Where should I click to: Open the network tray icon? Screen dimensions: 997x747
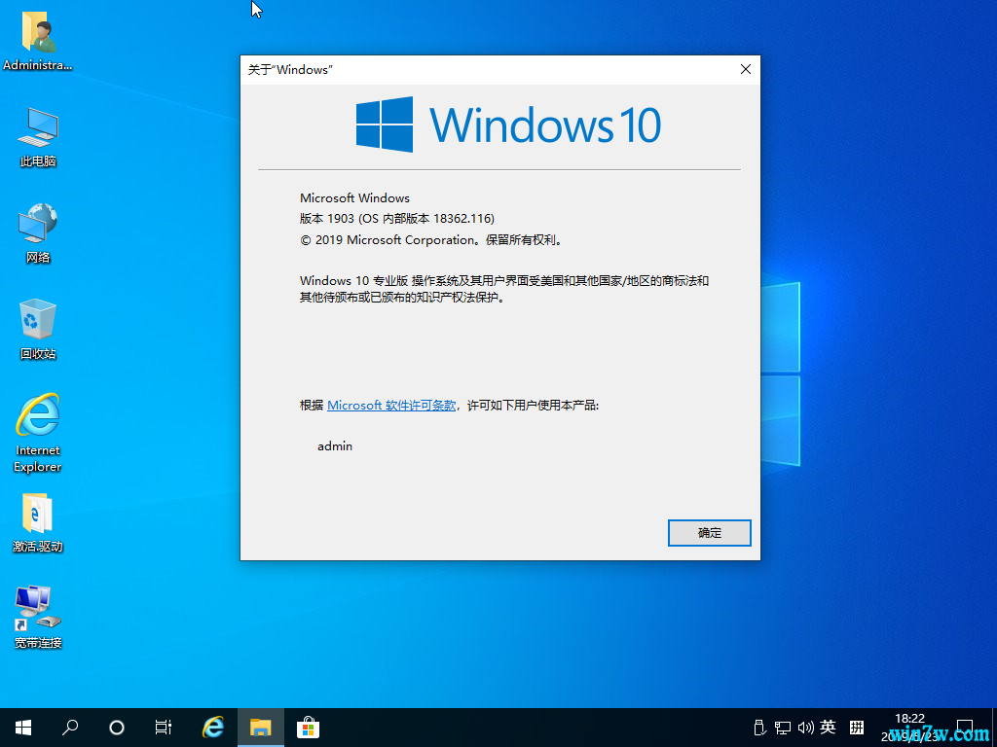click(x=783, y=728)
